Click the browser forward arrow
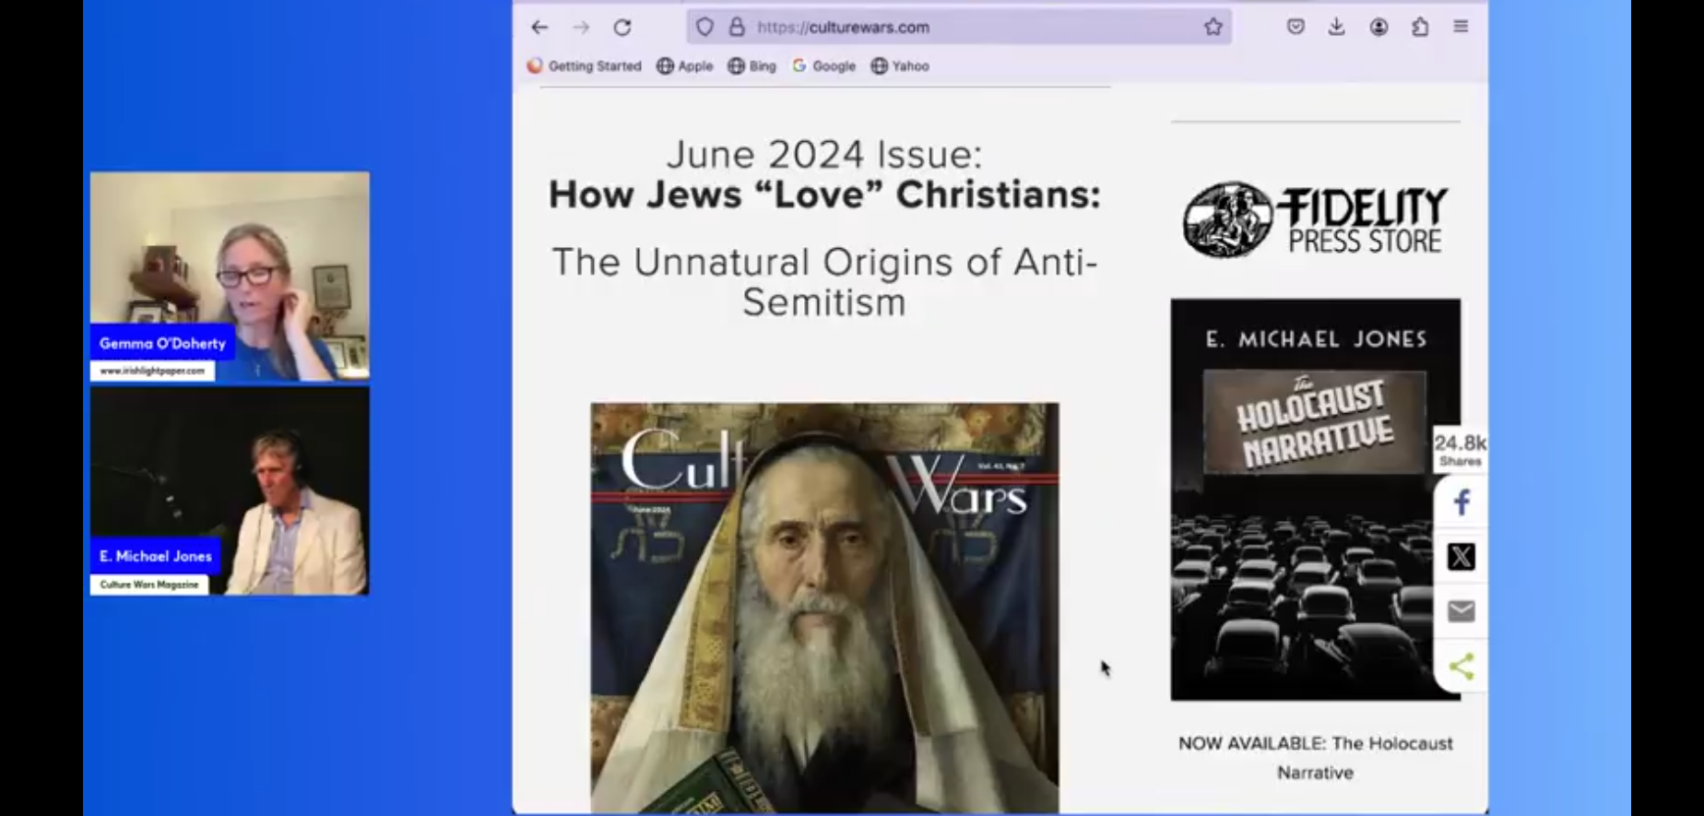1704x816 pixels. [581, 28]
